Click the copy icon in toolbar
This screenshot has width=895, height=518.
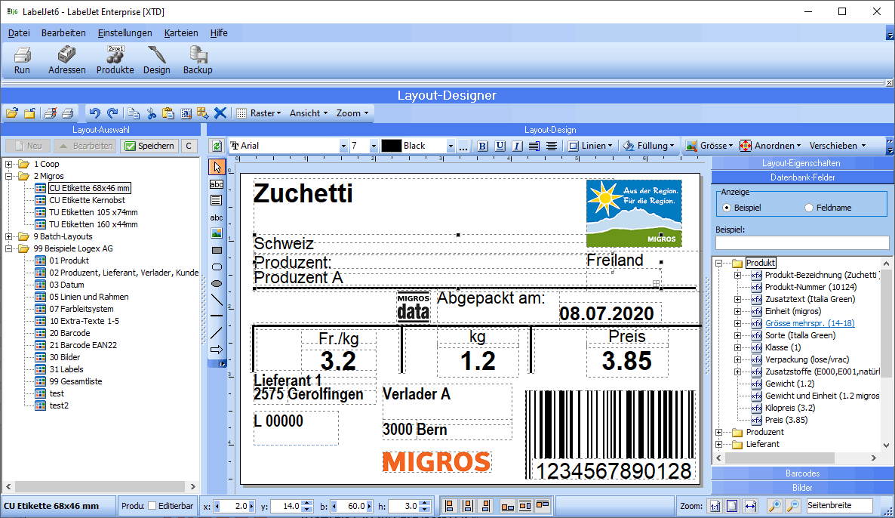(x=134, y=113)
